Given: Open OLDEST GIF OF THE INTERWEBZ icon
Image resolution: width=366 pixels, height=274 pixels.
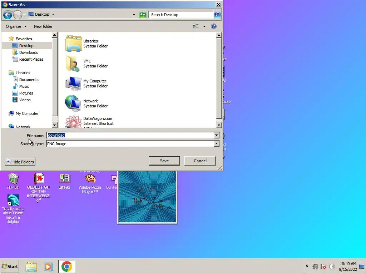Looking at the screenshot, I should click(x=39, y=188).
